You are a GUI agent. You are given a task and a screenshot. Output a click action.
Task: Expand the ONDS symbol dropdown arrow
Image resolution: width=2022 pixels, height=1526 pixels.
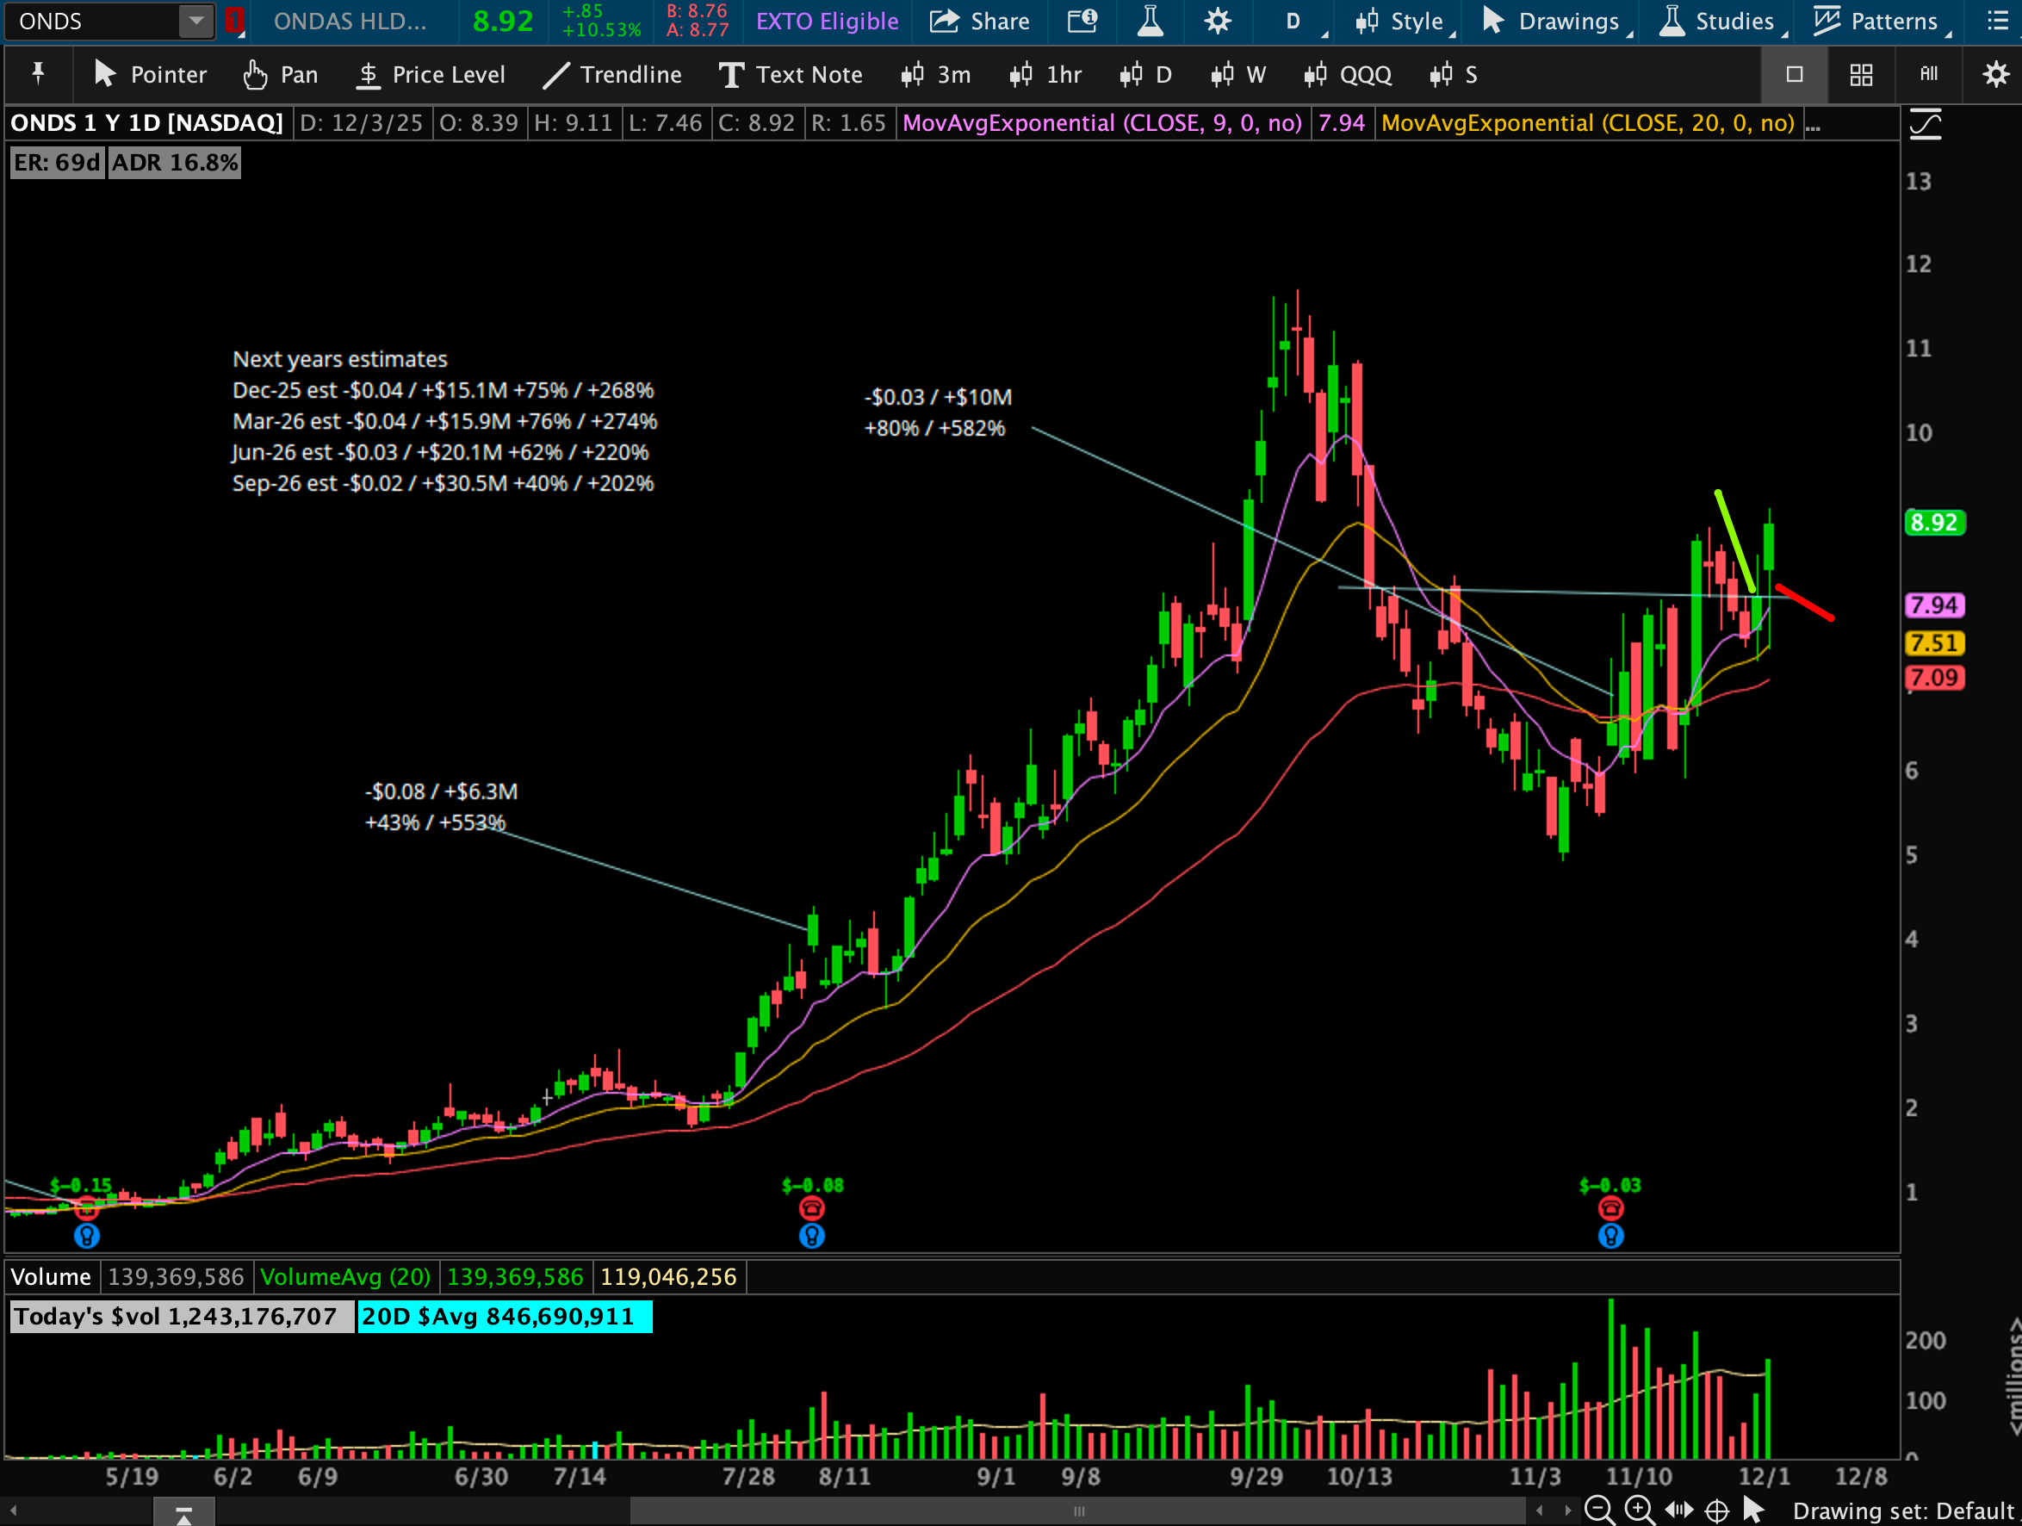[195, 21]
